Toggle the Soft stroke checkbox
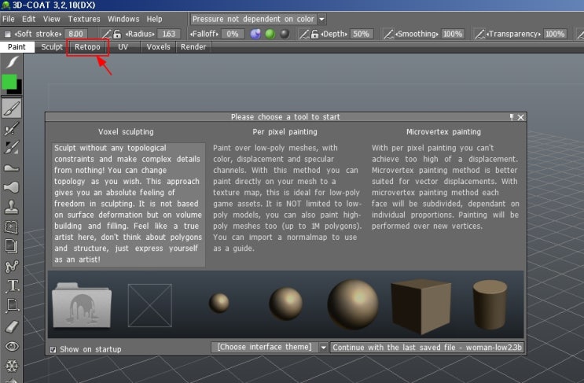The image size is (584, 383). click(x=7, y=34)
